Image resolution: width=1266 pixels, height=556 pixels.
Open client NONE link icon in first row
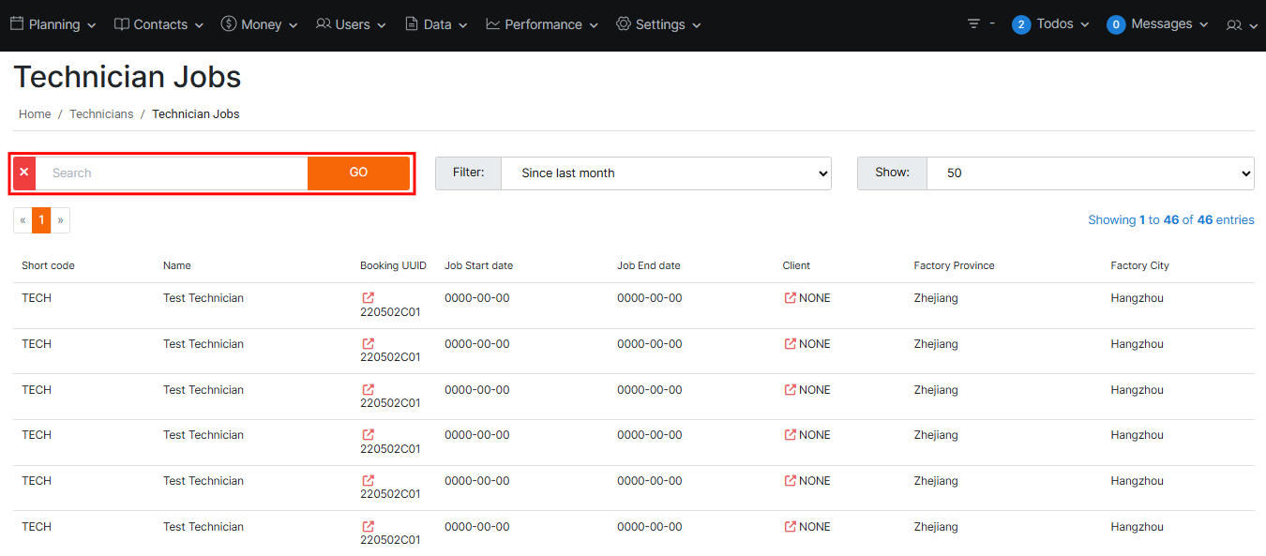(791, 298)
